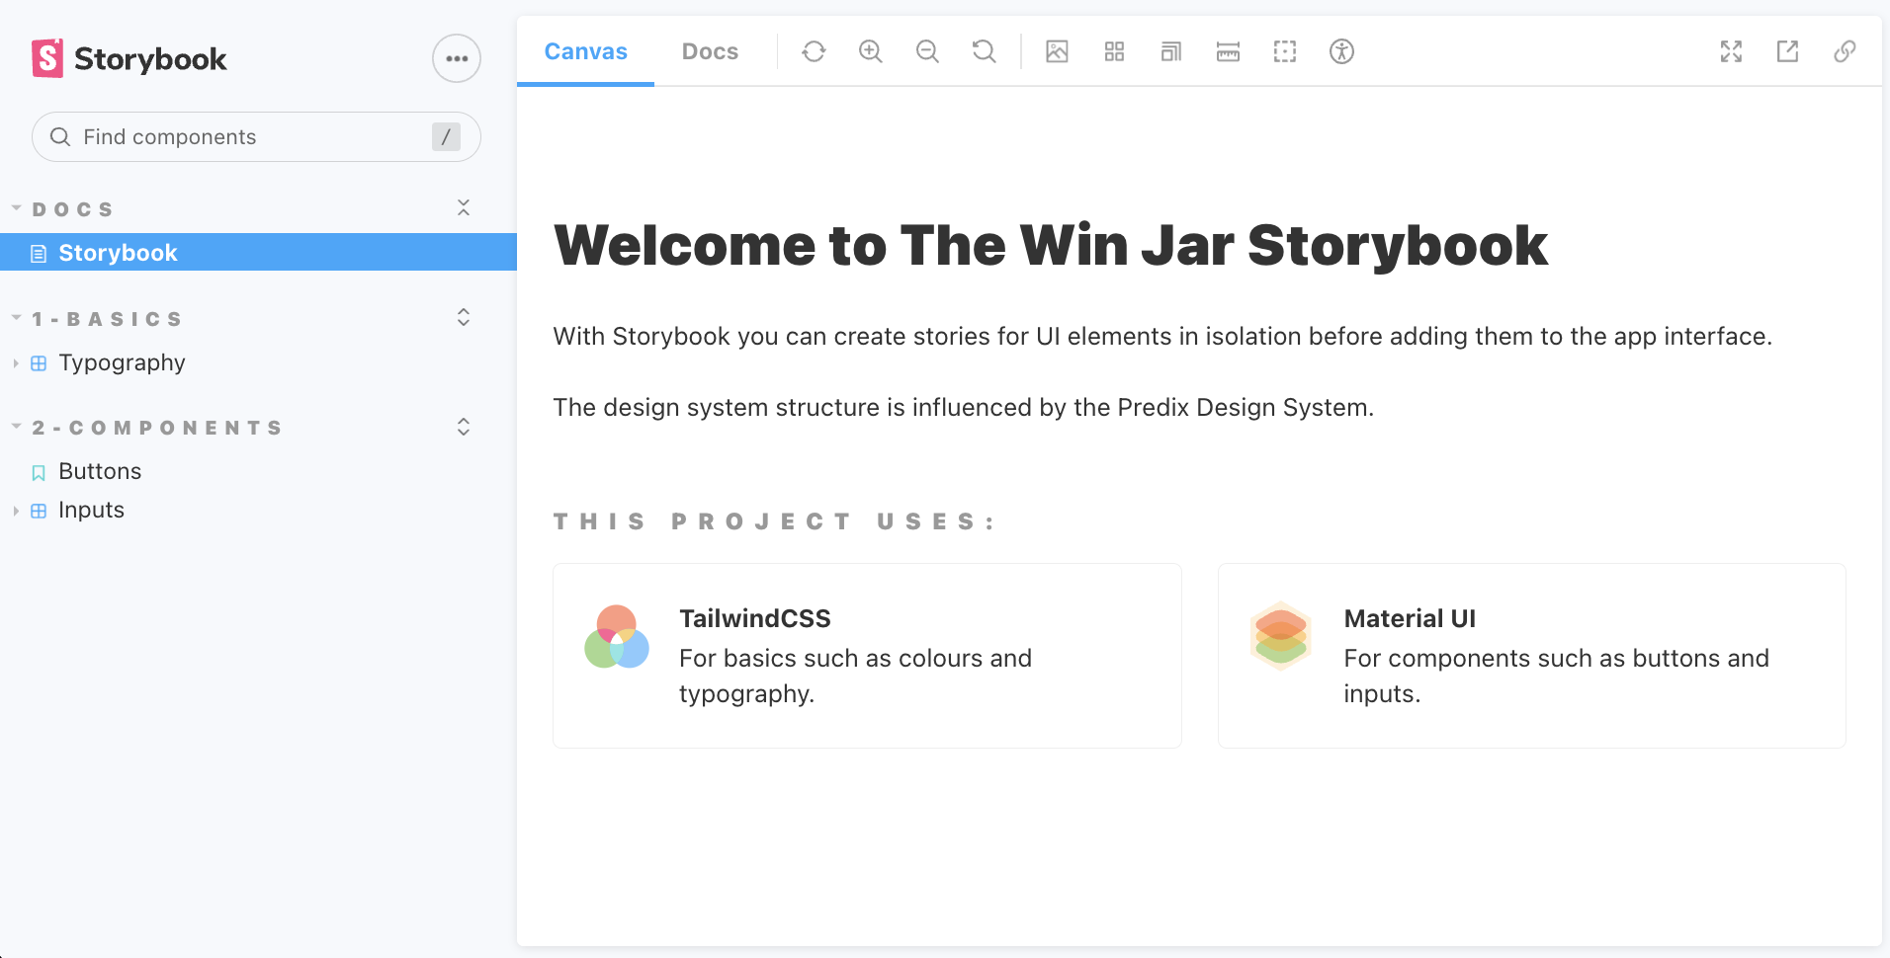1890x958 pixels.
Task: Change the viewport size
Action: click(1171, 51)
